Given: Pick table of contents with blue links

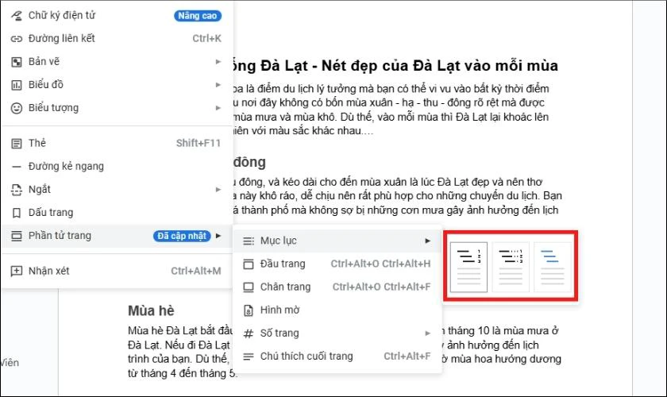Looking at the screenshot, I should coord(552,267).
